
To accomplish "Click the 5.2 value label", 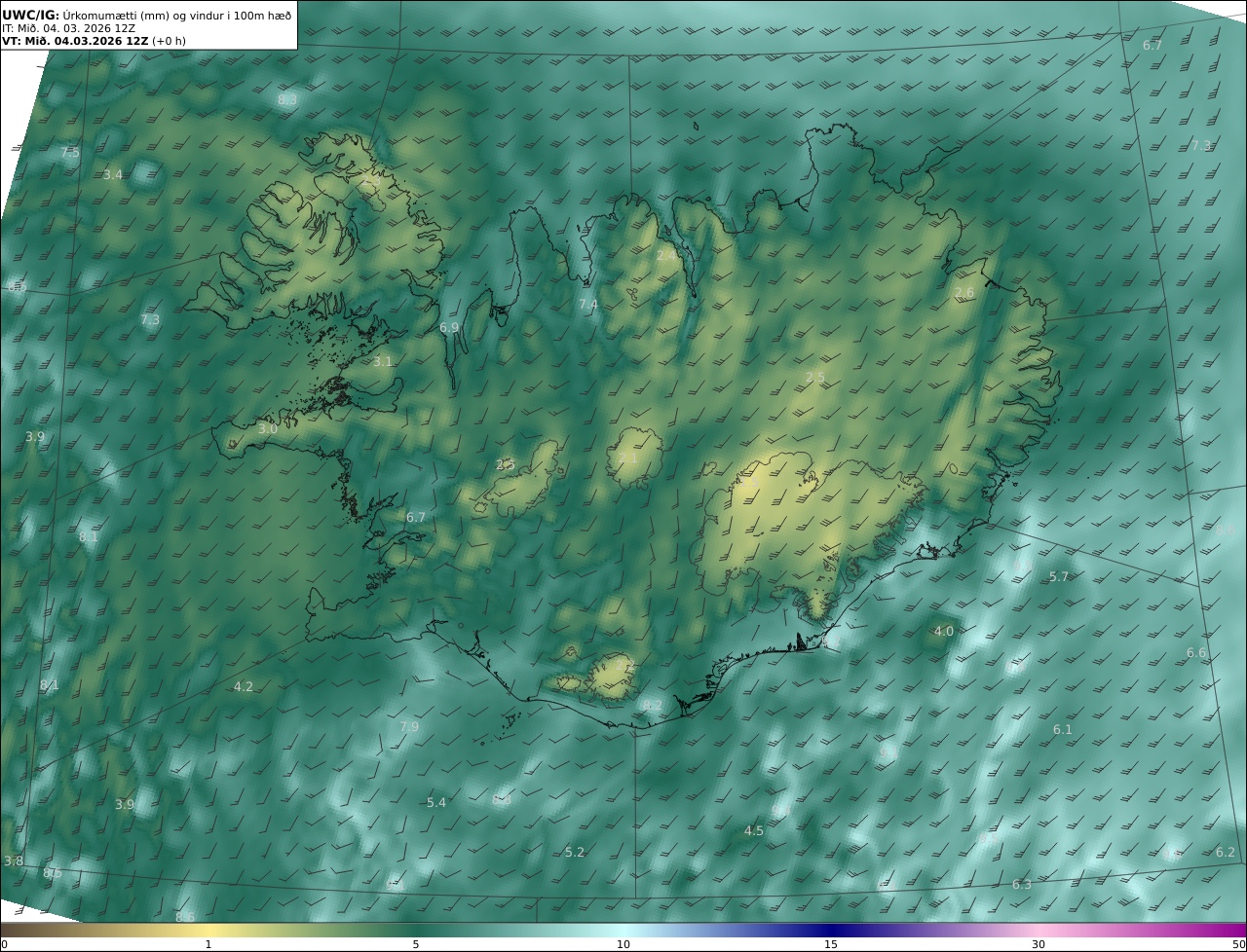I will tap(575, 853).
